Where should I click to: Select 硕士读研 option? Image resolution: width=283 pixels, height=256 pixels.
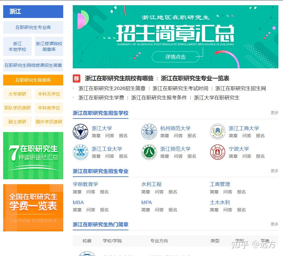click(17, 122)
